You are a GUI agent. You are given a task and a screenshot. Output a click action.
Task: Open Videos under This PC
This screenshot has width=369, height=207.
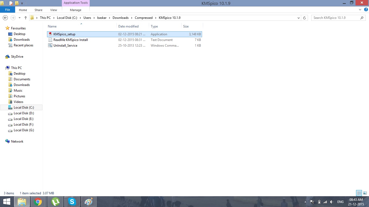(18, 102)
